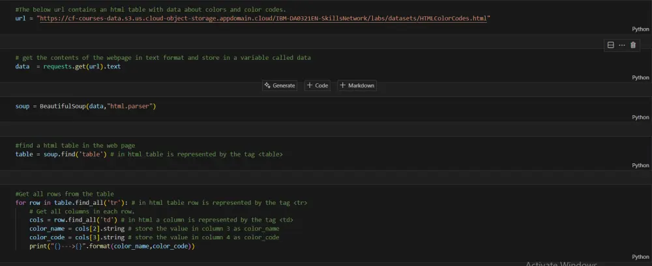Add a new Code cell
Screen dimensions: 652x266
click(x=318, y=85)
